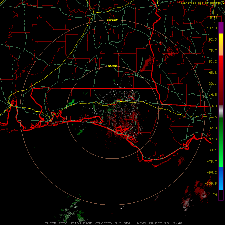Click the -0.9 legend value
The width and height of the screenshot is (225, 225).
click(213, 106)
